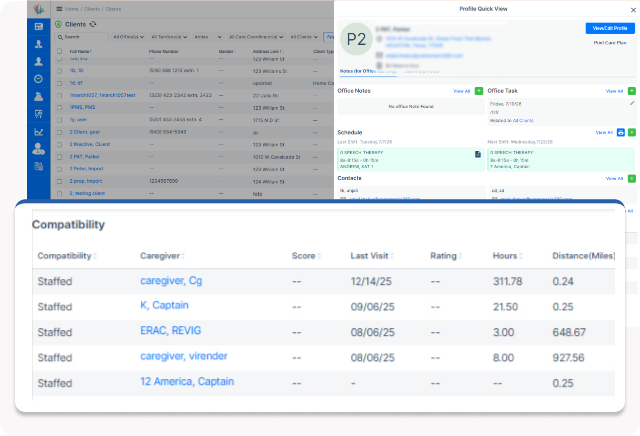Check the box for client 1y, user
This screenshot has height=436, width=640.
click(59, 120)
